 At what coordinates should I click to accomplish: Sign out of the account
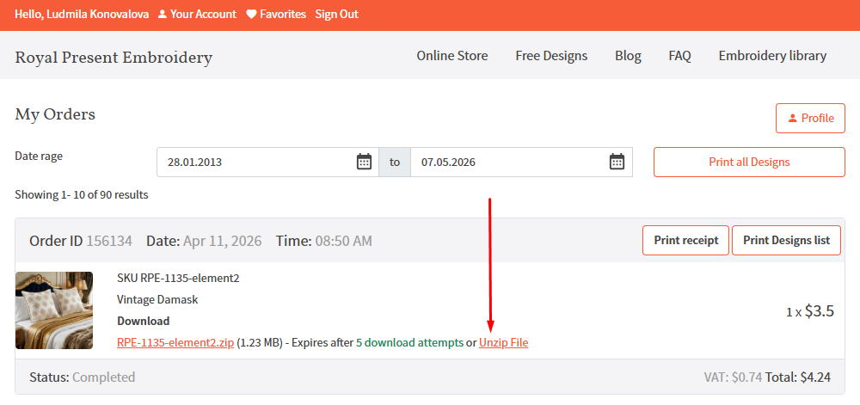click(x=337, y=15)
